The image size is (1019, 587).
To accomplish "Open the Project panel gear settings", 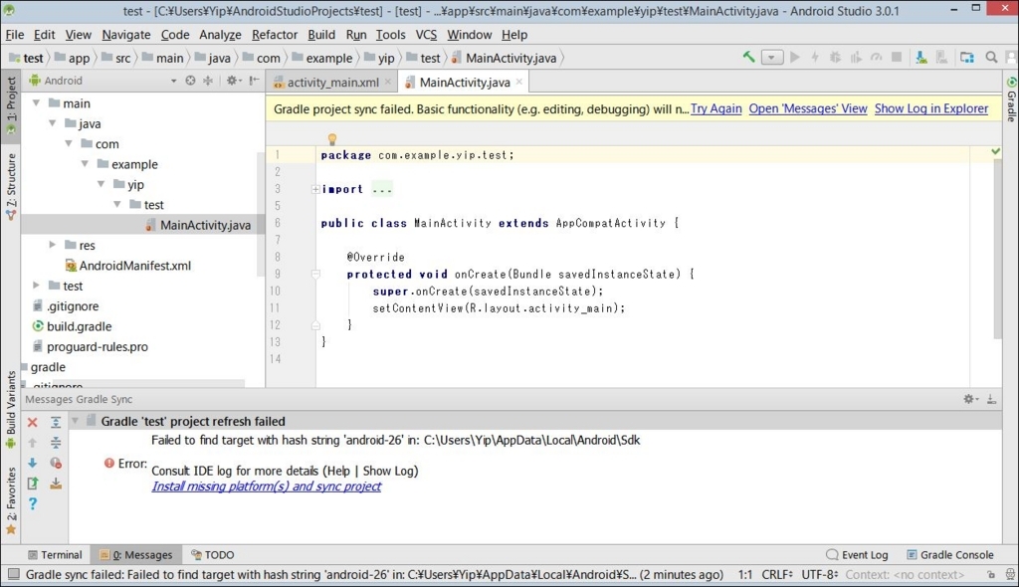I will 233,81.
